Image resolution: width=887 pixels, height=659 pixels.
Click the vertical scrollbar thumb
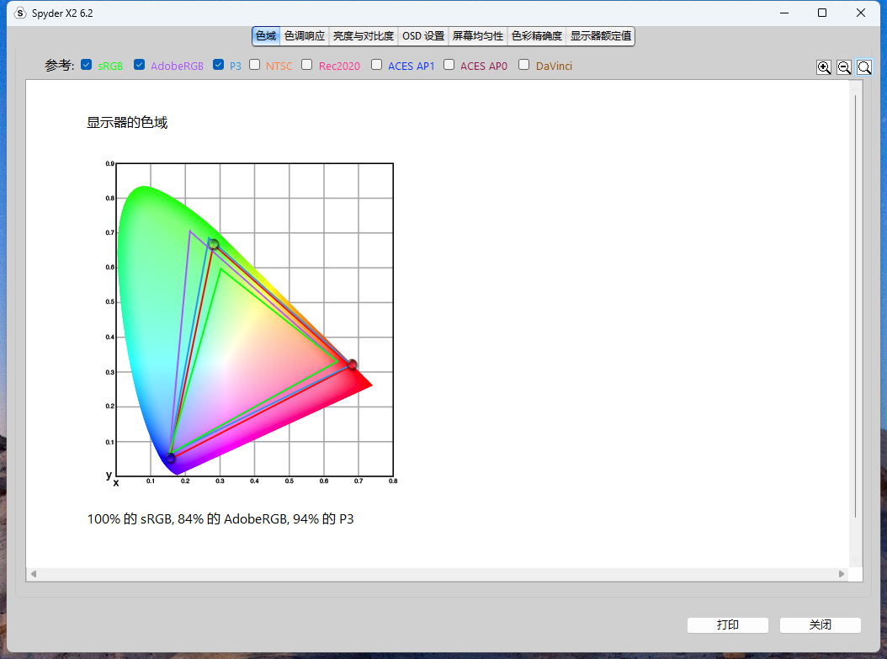pyautogui.click(x=855, y=306)
